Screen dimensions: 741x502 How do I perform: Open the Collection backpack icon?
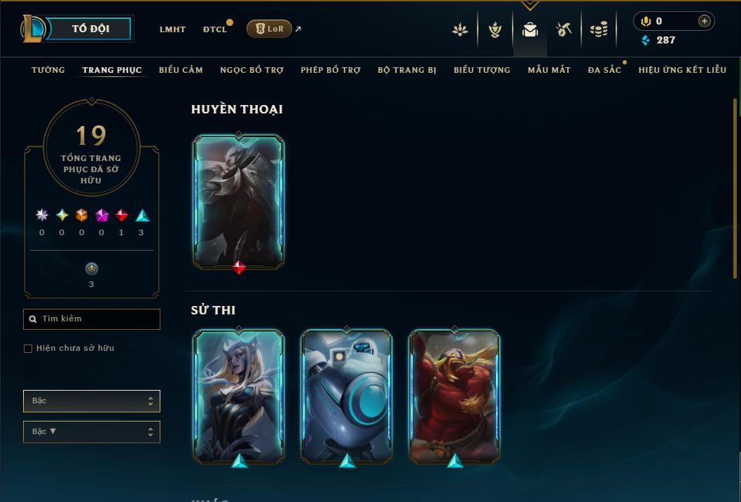click(x=529, y=29)
